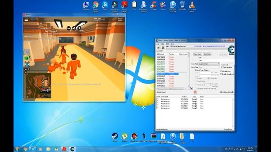Click the arrow icon that adds selected addresses
The width and height of the screenshot is (271, 152).
pyautogui.click(x=191, y=88)
